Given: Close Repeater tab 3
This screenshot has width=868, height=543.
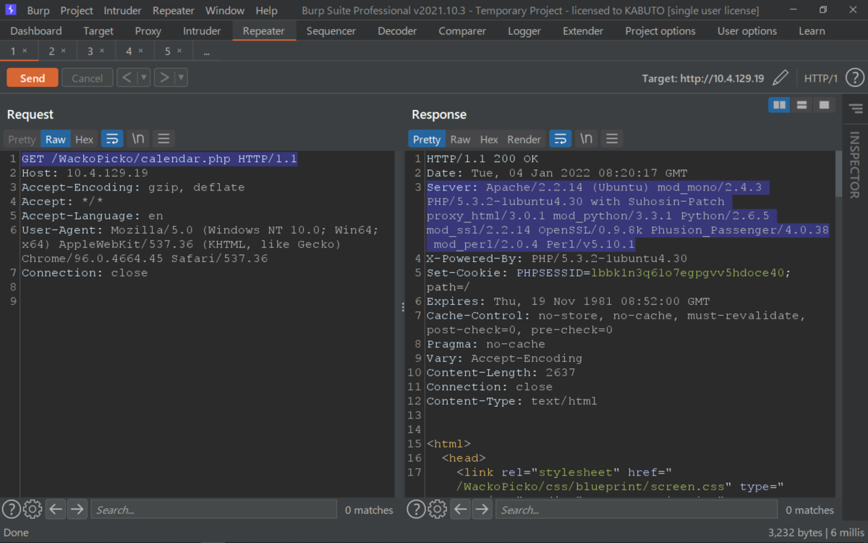Looking at the screenshot, I should pyautogui.click(x=102, y=51).
